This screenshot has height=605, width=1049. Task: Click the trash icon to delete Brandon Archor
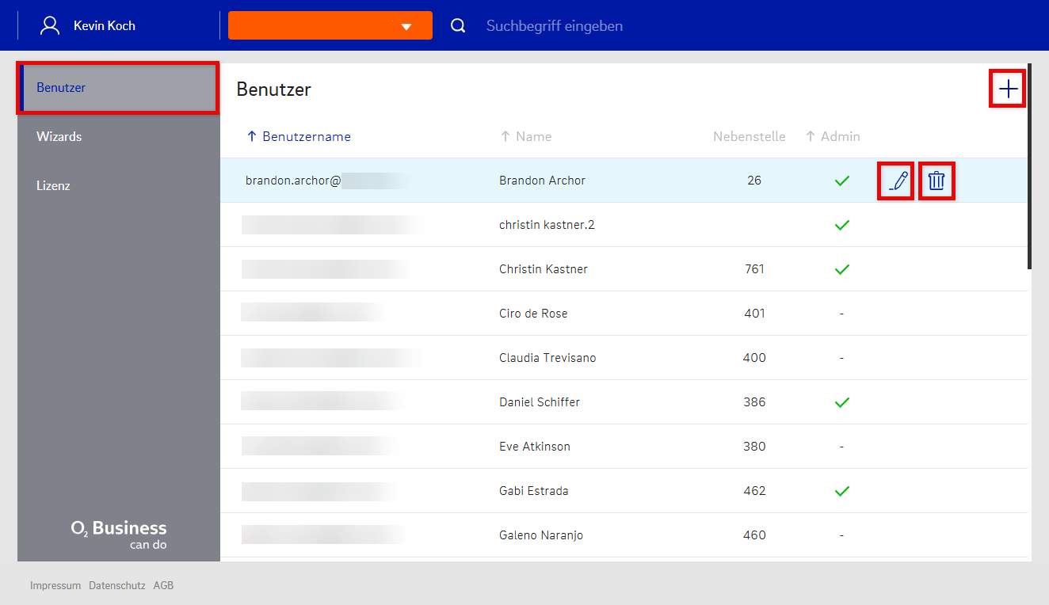click(x=936, y=181)
